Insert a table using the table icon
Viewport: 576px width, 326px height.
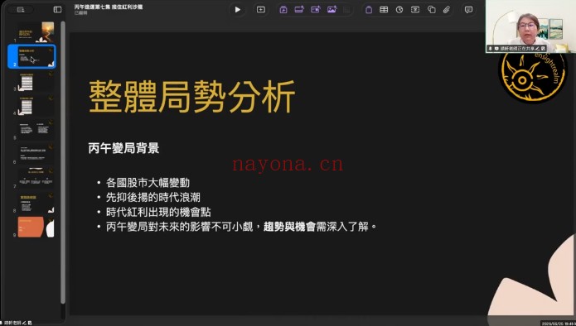384,10
